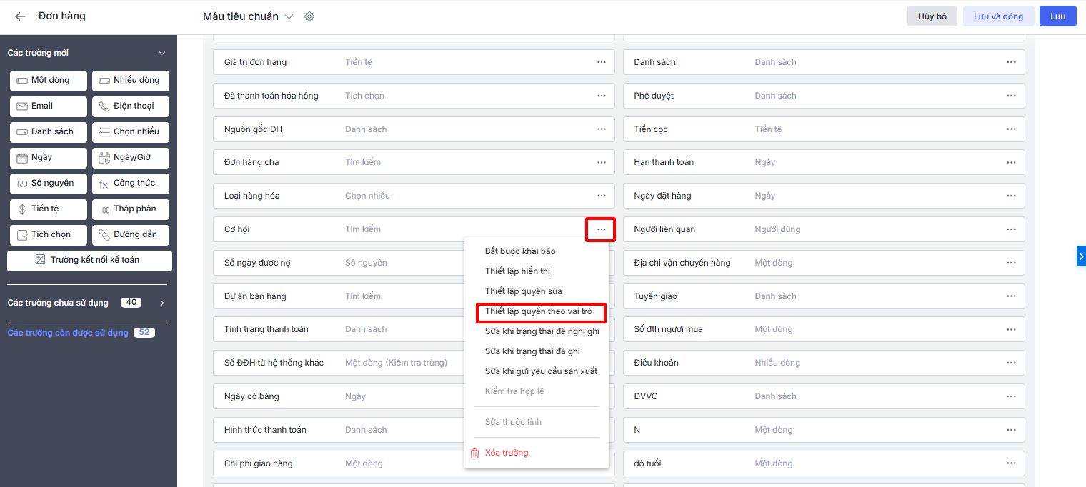Open options menu for độ tuổi field

click(1011, 463)
